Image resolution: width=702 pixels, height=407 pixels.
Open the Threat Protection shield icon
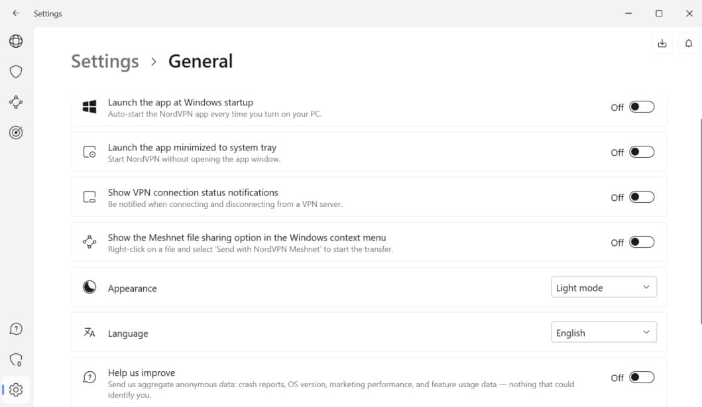(x=16, y=72)
